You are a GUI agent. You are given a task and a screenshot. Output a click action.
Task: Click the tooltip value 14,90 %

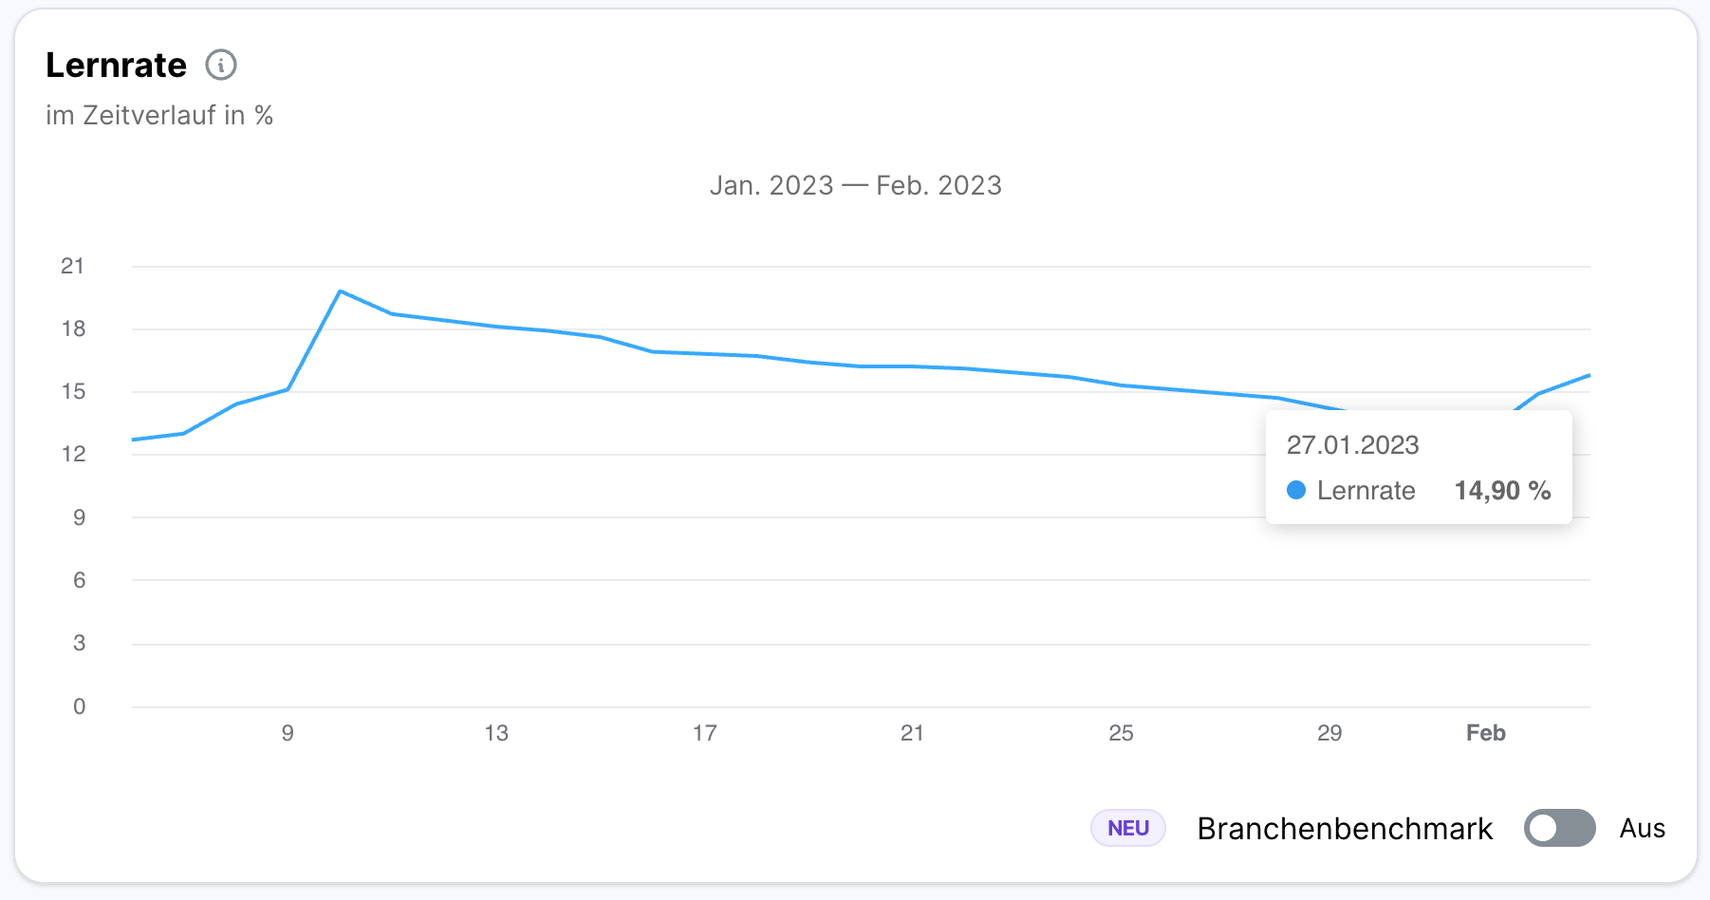(1502, 491)
